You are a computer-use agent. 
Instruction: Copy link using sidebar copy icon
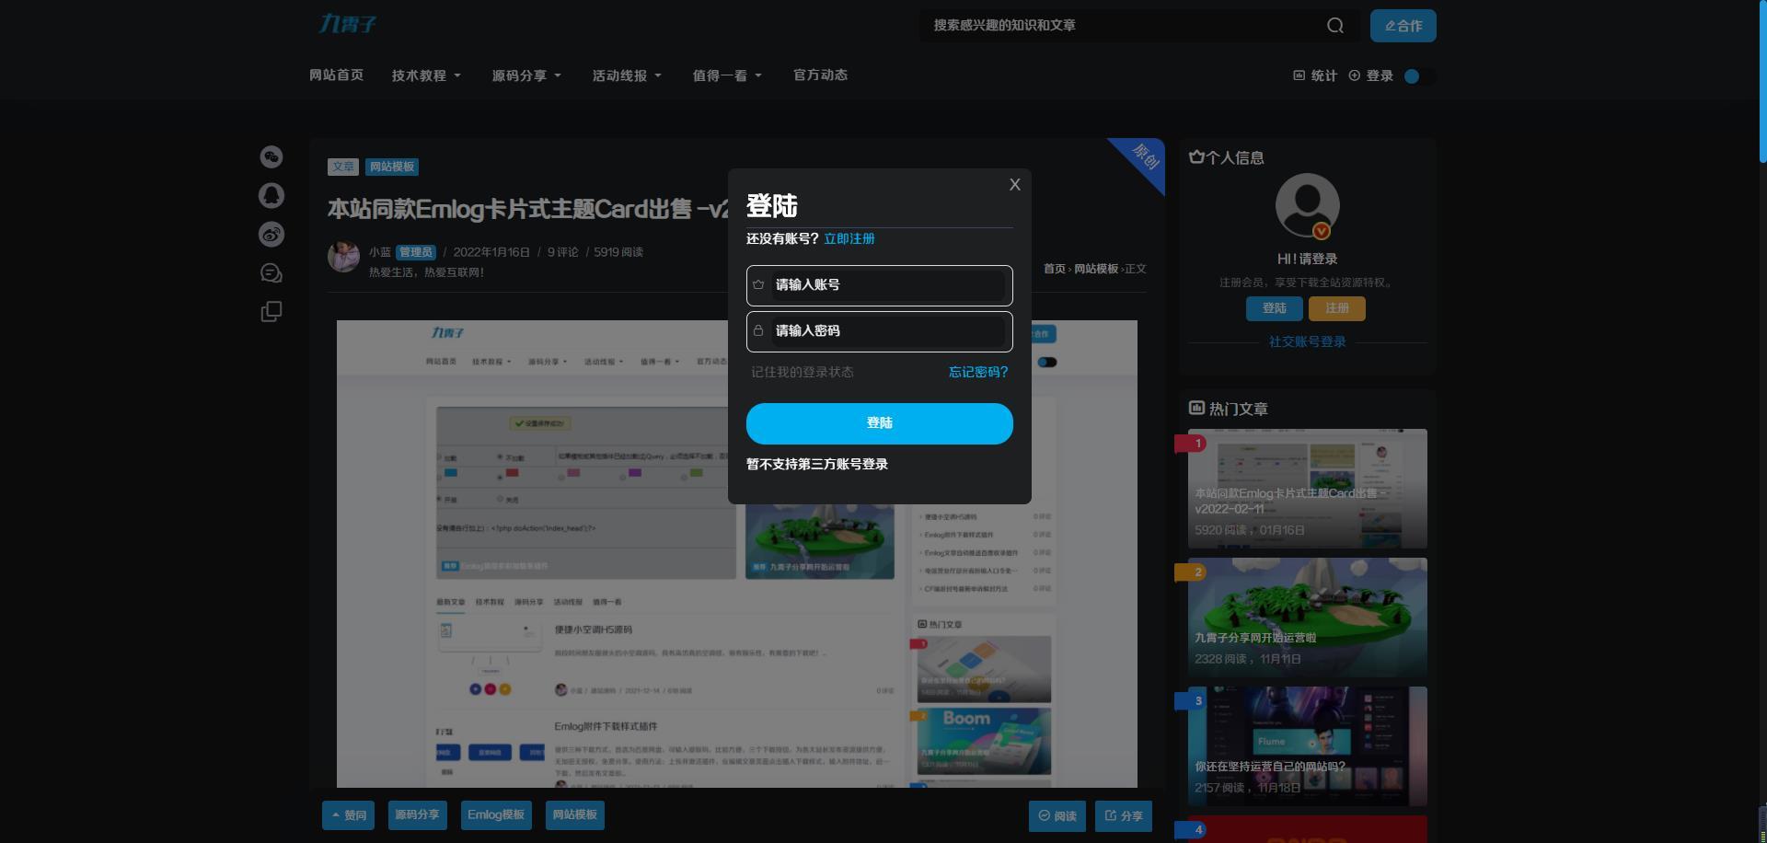click(271, 312)
